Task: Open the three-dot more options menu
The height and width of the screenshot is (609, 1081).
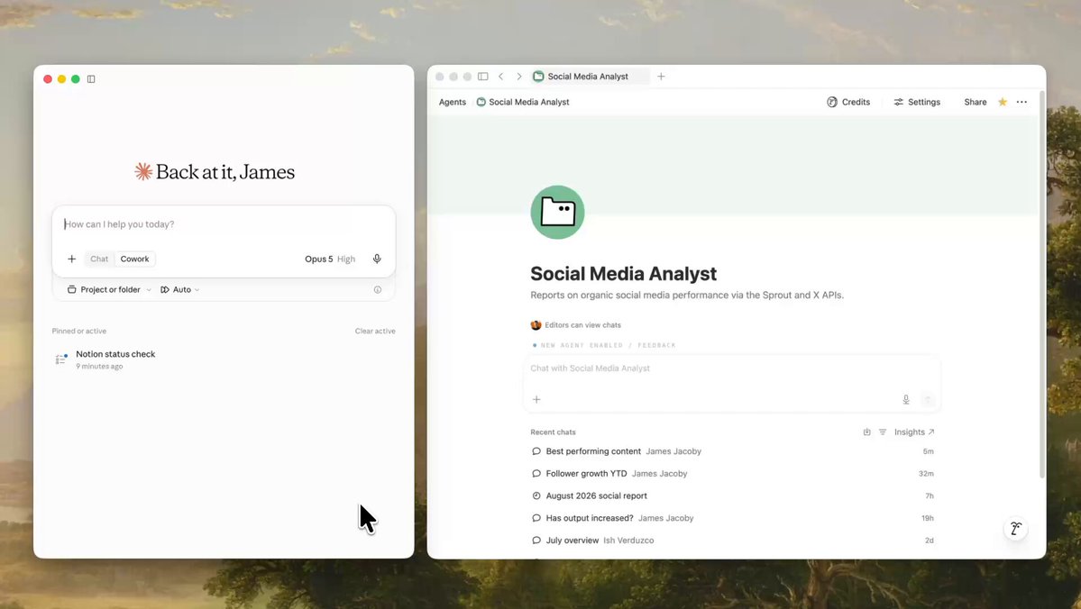Action: (x=1021, y=102)
